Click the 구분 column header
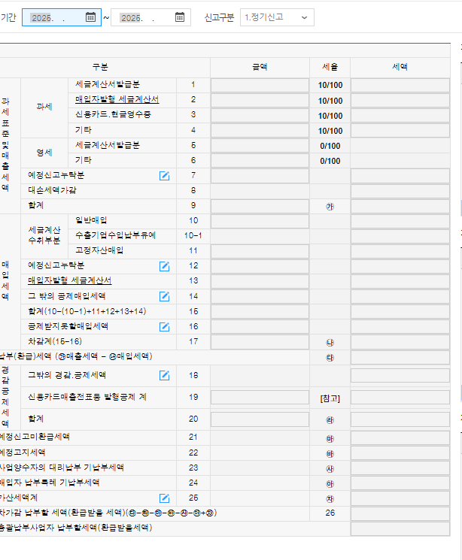462x560 pixels. click(x=101, y=67)
